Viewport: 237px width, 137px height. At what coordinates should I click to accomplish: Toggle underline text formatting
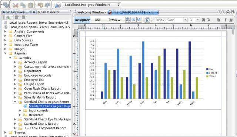[231, 20]
